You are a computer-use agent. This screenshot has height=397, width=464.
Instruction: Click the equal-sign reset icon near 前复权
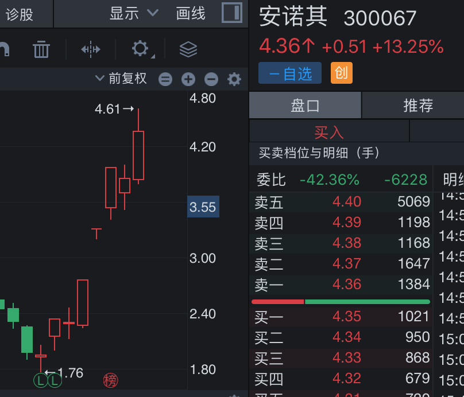pos(165,79)
